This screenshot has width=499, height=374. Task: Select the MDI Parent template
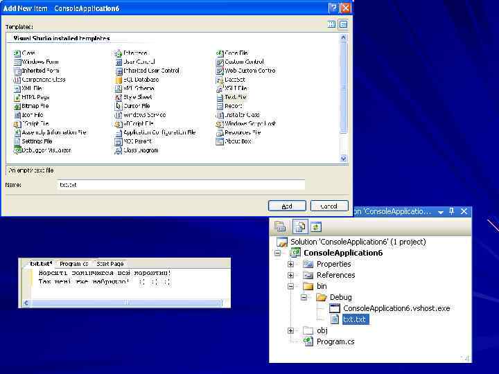137,141
